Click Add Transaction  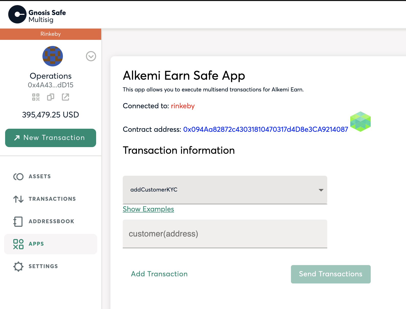point(159,274)
